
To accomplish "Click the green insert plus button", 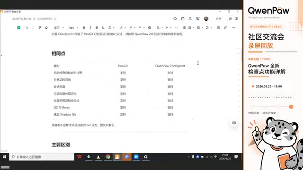I will [19, 27].
